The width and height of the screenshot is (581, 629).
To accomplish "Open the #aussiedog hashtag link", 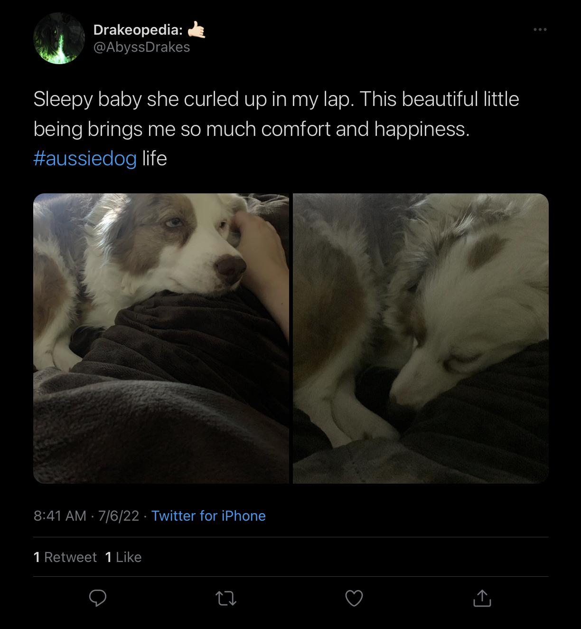I will click(85, 158).
